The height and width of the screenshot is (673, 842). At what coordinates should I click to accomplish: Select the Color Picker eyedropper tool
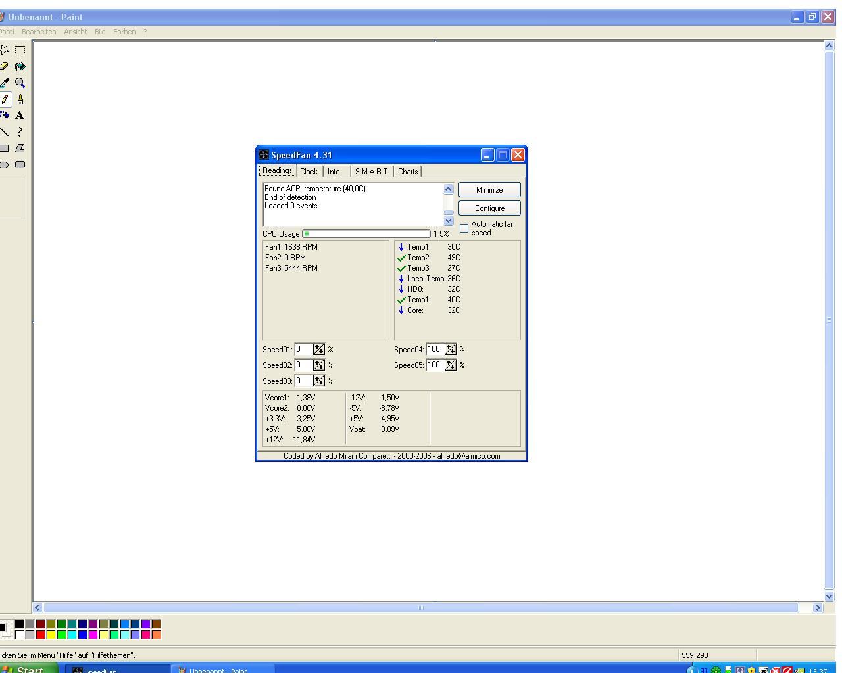[5, 83]
